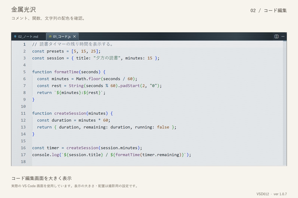Click the 'presets' variable name on line 2

click(55, 51)
